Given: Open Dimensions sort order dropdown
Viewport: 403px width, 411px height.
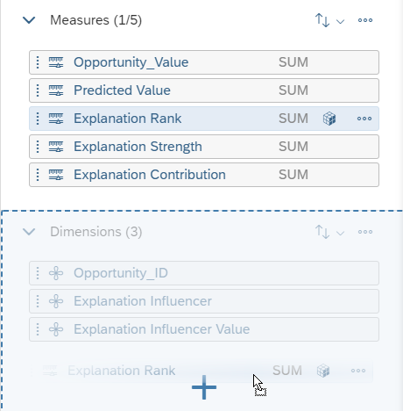Looking at the screenshot, I should pos(329,232).
